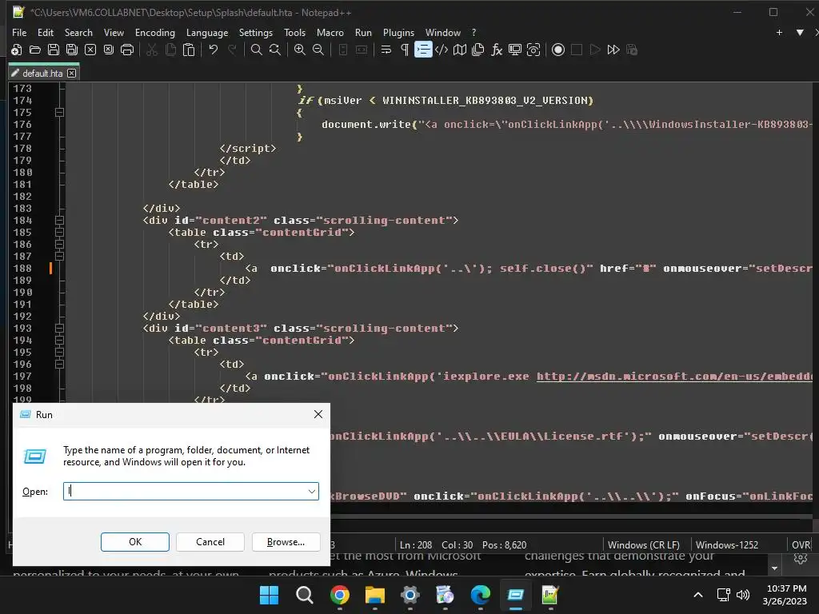Click the user-defined language code icon

[441, 50]
